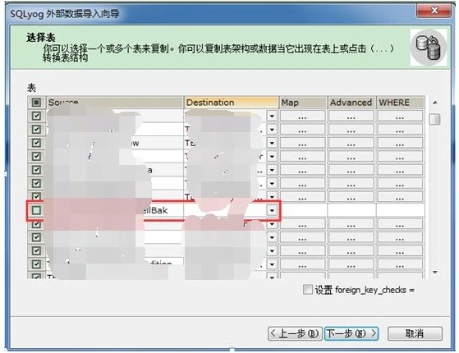459x353 pixels.
Task: Click the Source column header
Action: click(x=114, y=103)
